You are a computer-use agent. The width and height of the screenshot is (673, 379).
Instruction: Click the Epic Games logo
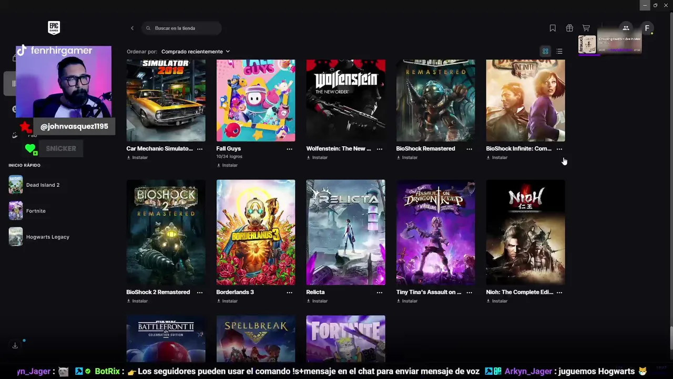(54, 28)
